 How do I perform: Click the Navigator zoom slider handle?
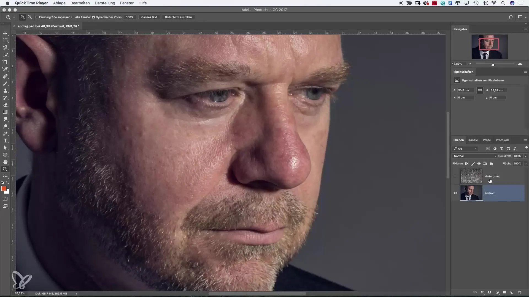coord(493,65)
